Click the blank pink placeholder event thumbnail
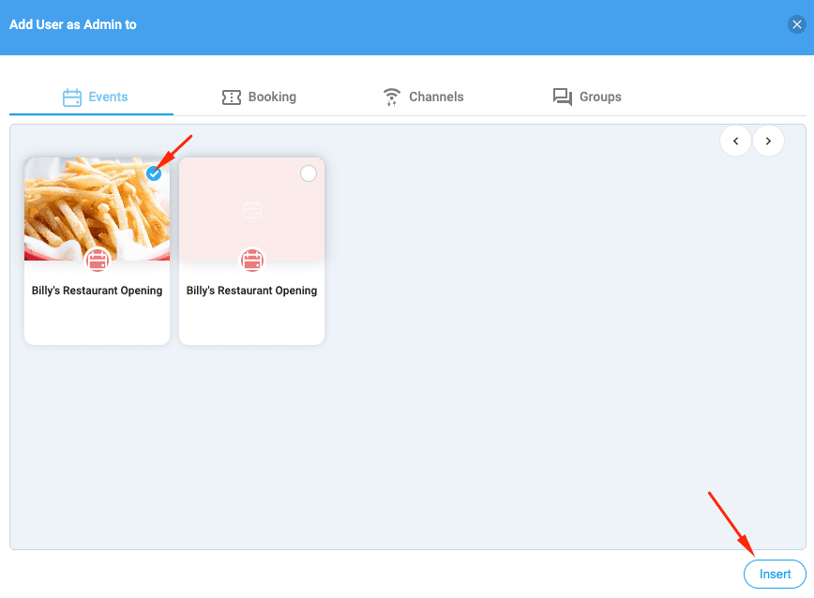Image resolution: width=814 pixels, height=598 pixels. [251, 209]
